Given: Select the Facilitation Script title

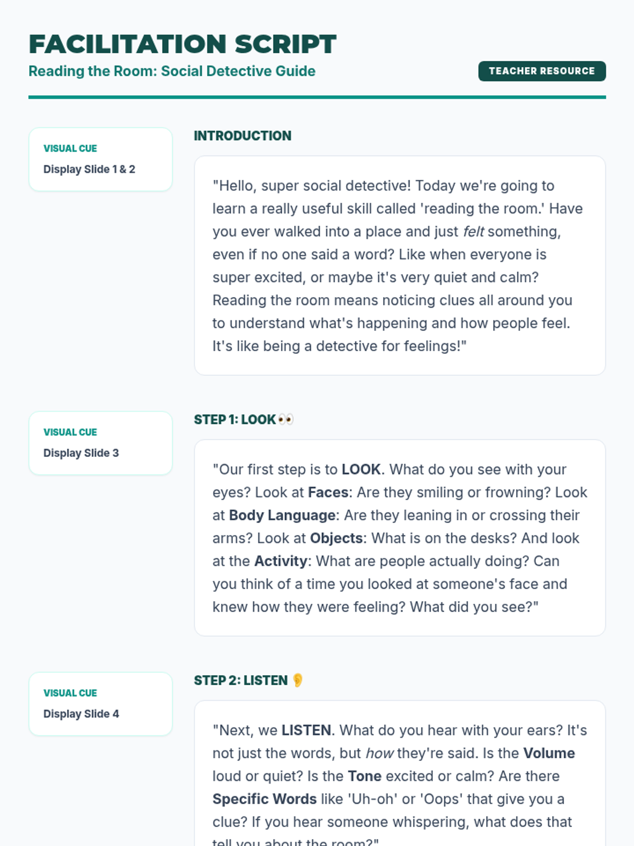Looking at the screenshot, I should pos(182,44).
